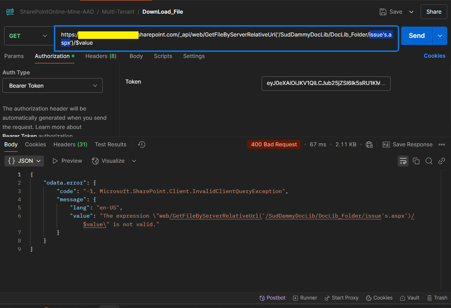Open the Runner in status bar

click(305, 298)
